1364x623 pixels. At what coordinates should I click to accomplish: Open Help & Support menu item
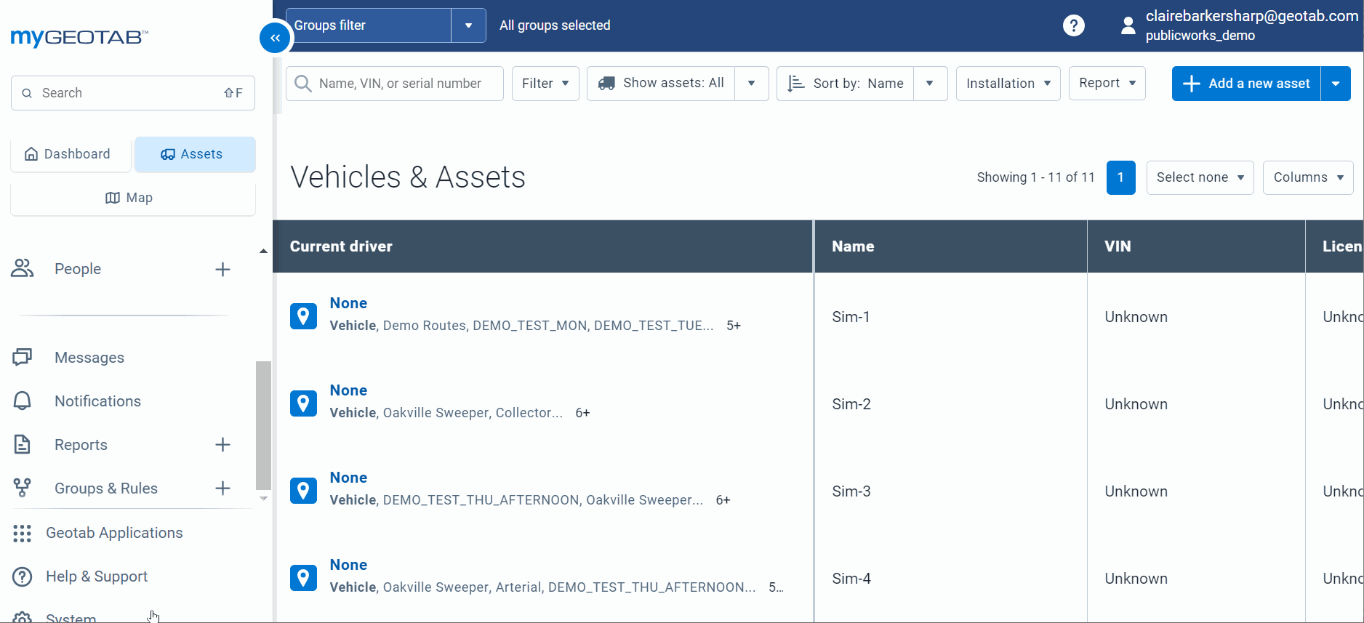(x=97, y=576)
